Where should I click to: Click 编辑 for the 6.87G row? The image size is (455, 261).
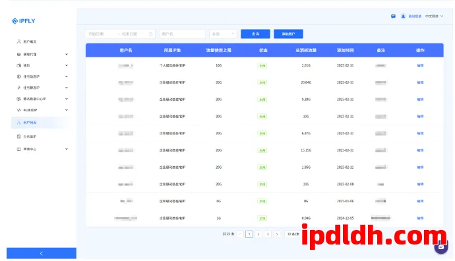click(420, 133)
